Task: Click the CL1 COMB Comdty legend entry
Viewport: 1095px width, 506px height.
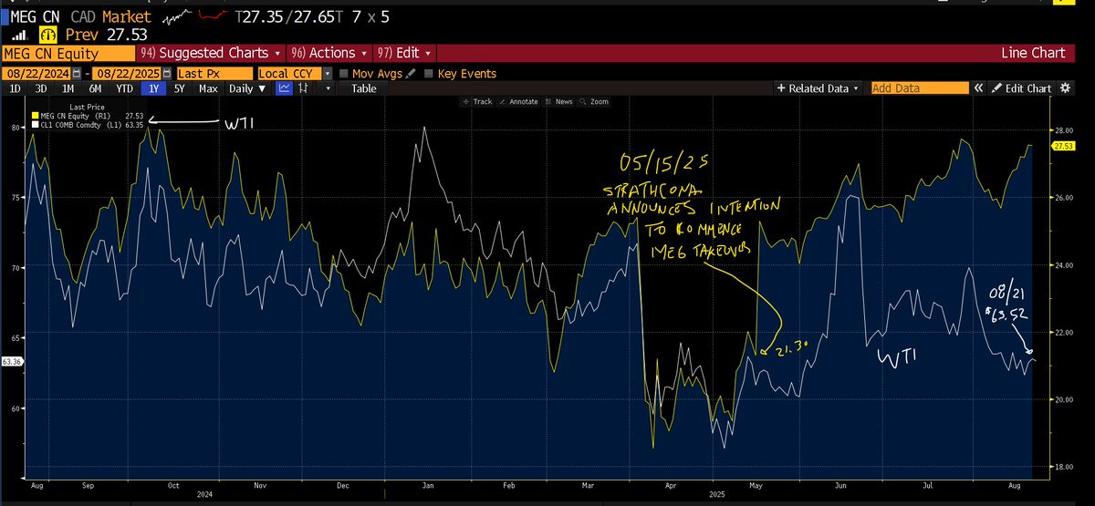Action: pyautogui.click(x=87, y=125)
